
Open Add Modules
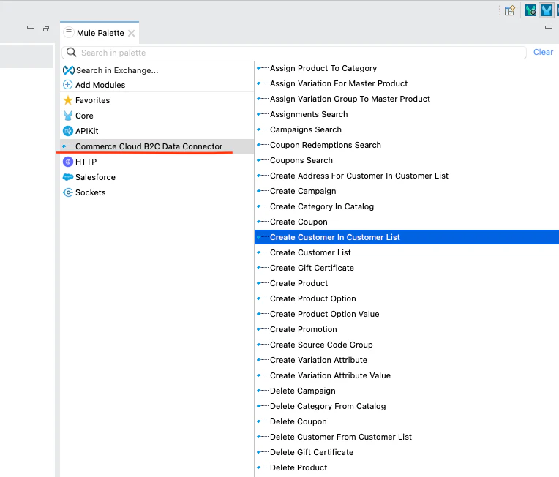[x=100, y=85]
